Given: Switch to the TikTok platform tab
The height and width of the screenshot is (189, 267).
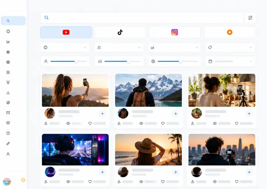Looking at the screenshot, I should point(120,32).
